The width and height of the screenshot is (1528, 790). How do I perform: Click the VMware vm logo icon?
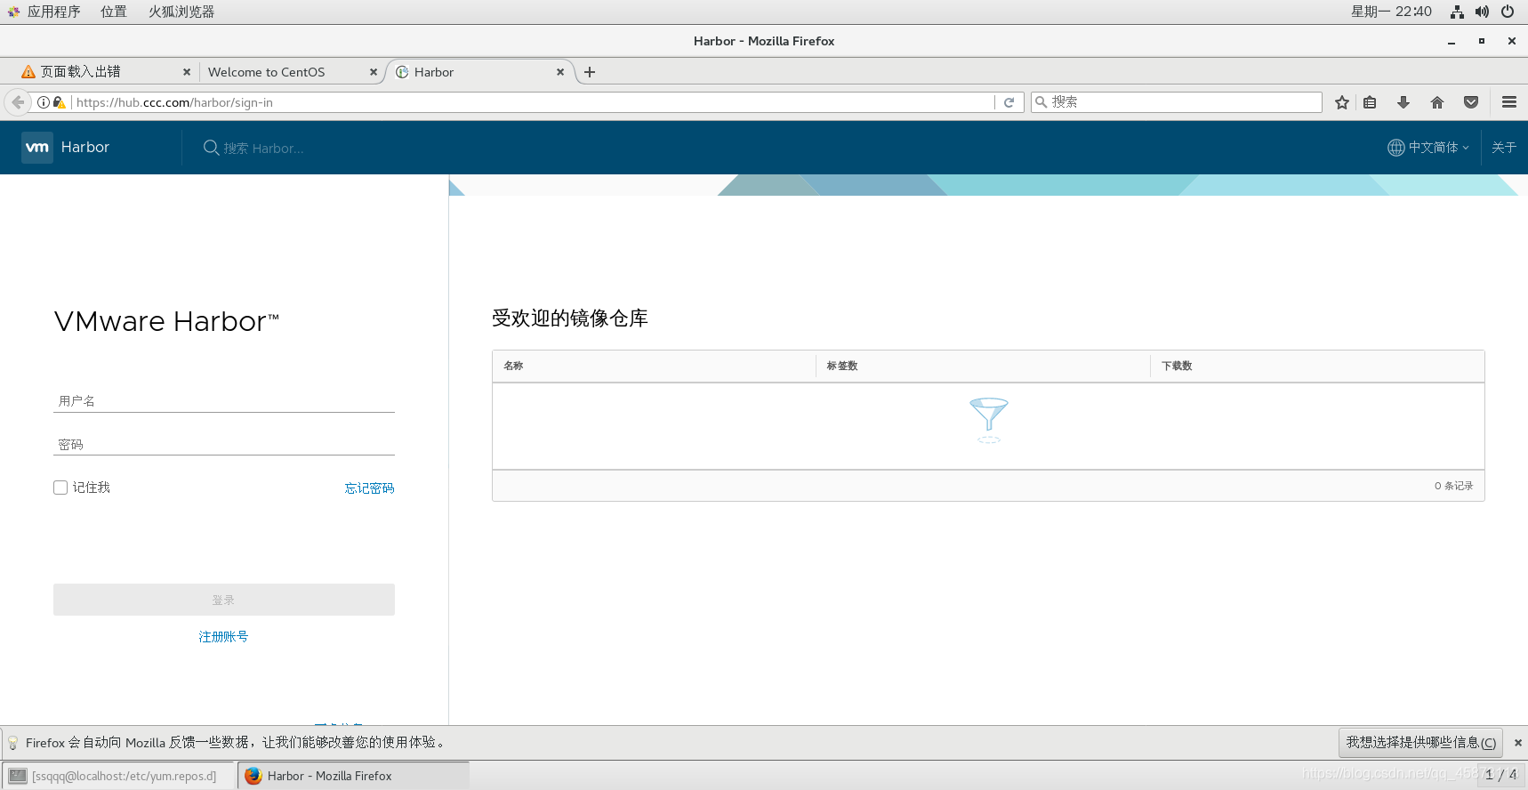[37, 148]
